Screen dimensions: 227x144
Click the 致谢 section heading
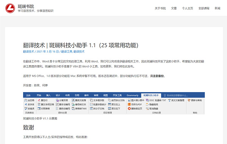[x=28, y=127]
